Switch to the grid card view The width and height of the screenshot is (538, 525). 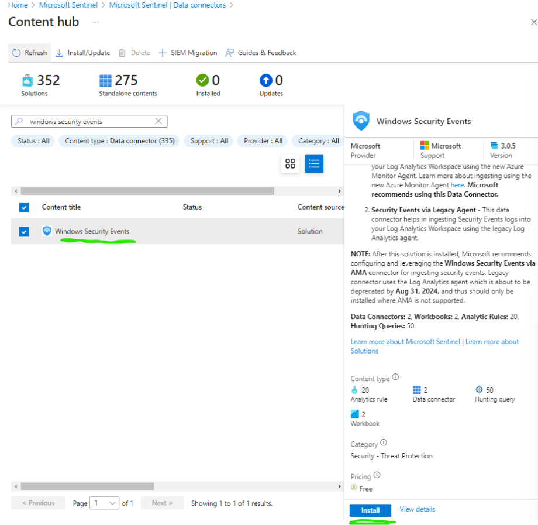pos(290,163)
